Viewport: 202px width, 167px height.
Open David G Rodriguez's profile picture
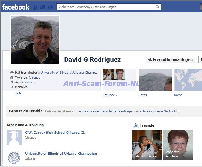tap(35, 40)
